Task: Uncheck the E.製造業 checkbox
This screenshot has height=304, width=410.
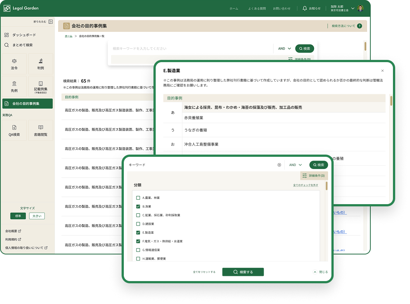Action: click(x=138, y=233)
